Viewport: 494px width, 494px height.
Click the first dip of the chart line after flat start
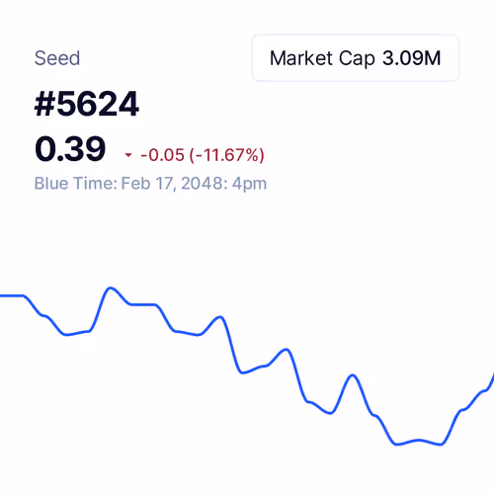tap(67, 334)
